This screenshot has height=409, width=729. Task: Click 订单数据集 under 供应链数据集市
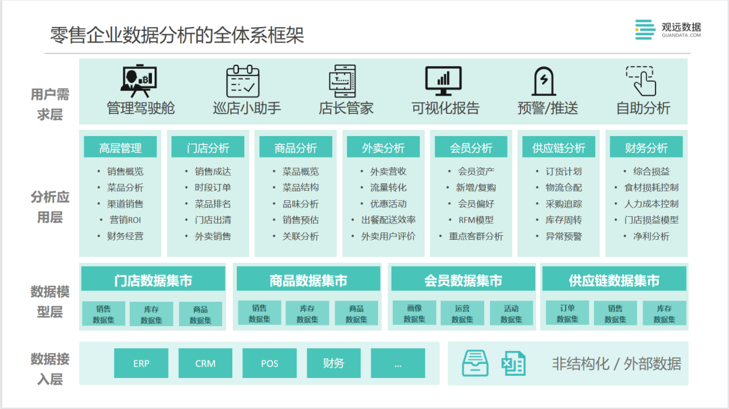[x=567, y=313]
